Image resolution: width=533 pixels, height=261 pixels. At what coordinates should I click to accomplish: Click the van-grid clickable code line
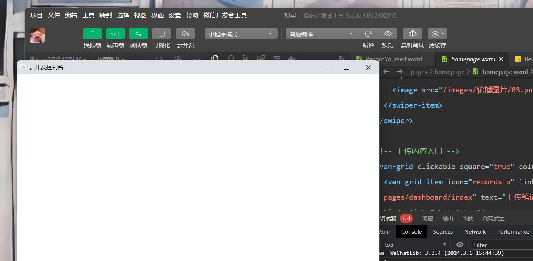tap(456, 166)
